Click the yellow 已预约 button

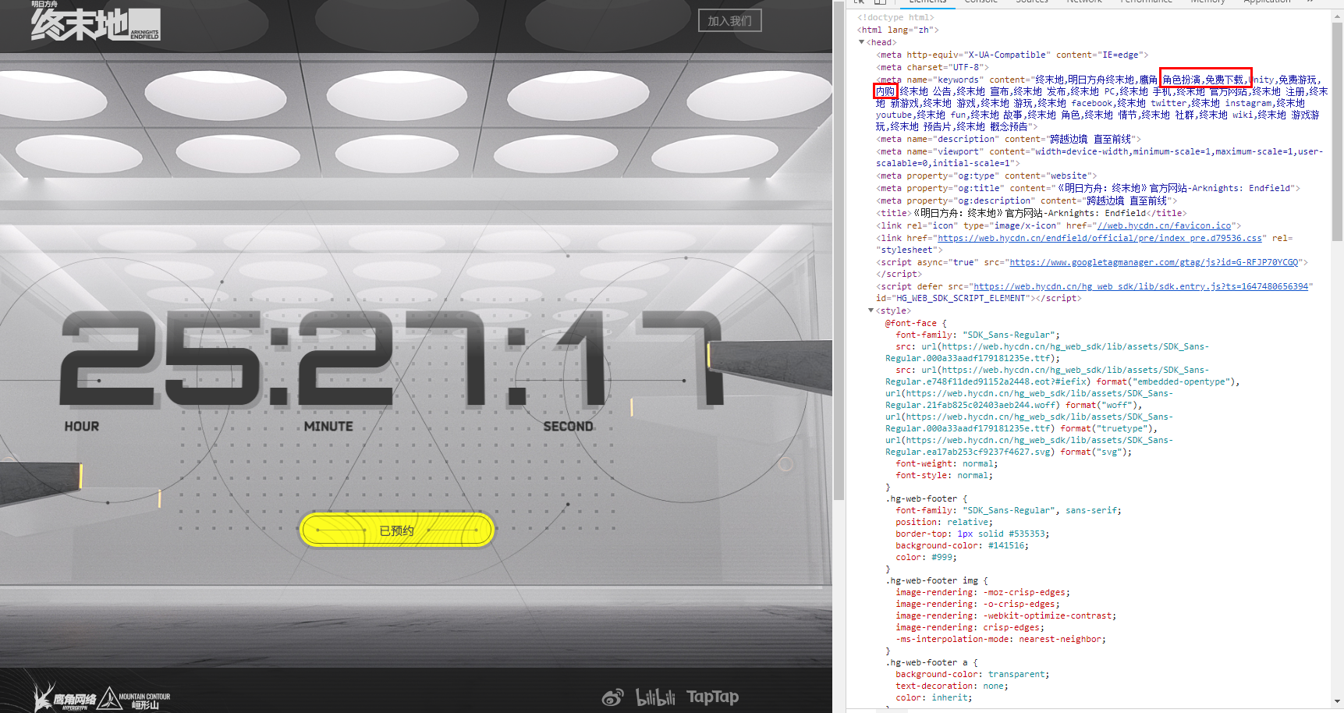(x=397, y=530)
